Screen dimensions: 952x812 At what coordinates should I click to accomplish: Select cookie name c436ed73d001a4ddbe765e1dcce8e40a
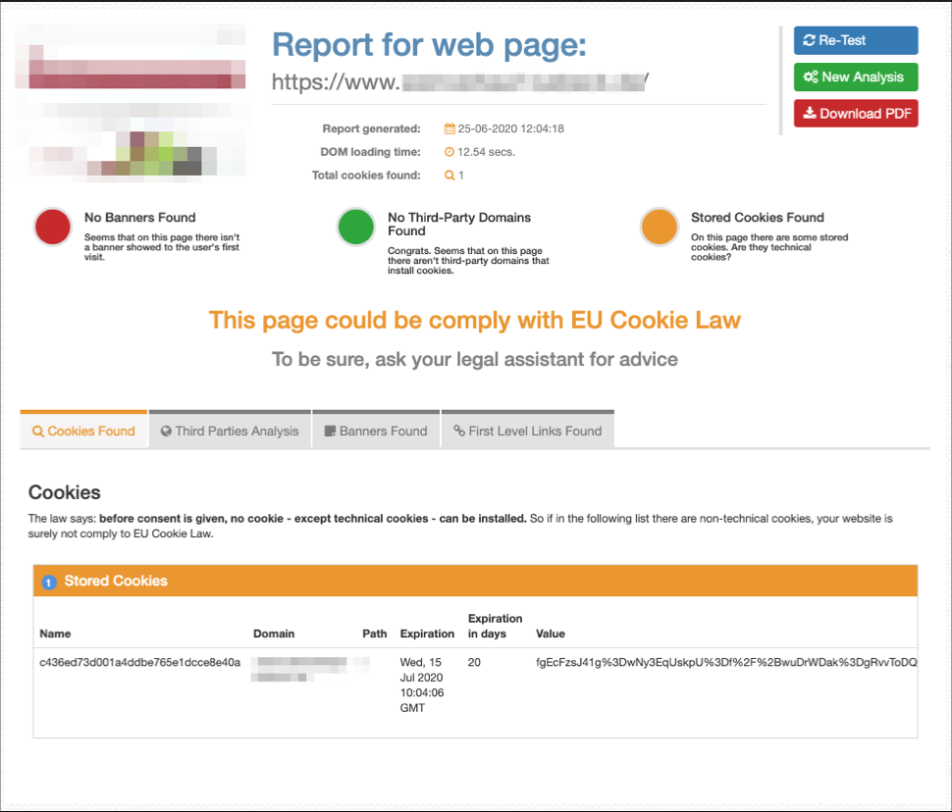tap(139, 662)
